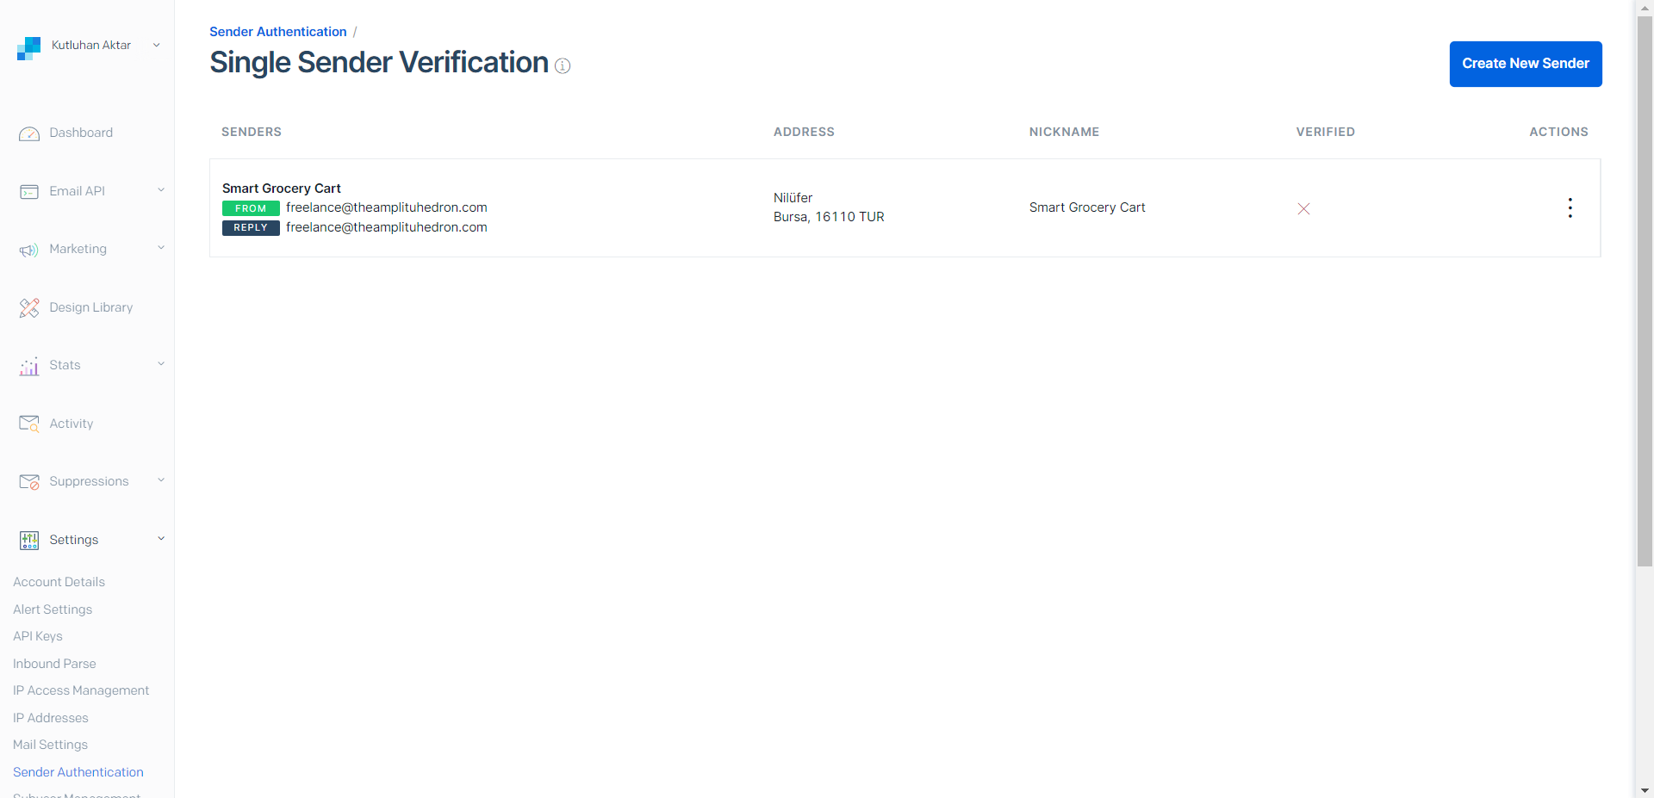The width and height of the screenshot is (1654, 798).
Task: Click the Suppressions envelope icon
Action: [x=29, y=482]
